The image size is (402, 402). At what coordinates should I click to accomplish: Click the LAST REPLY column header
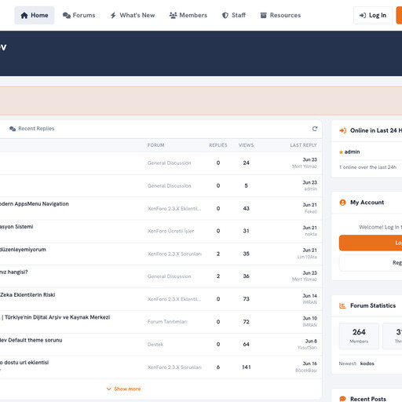click(303, 145)
